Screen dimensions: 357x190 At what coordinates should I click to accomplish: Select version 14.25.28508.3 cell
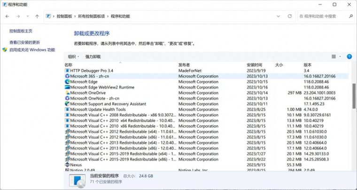pyautogui.click(x=316, y=160)
